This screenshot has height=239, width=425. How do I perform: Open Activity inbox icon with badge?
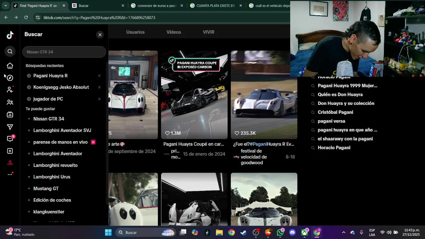click(10, 139)
